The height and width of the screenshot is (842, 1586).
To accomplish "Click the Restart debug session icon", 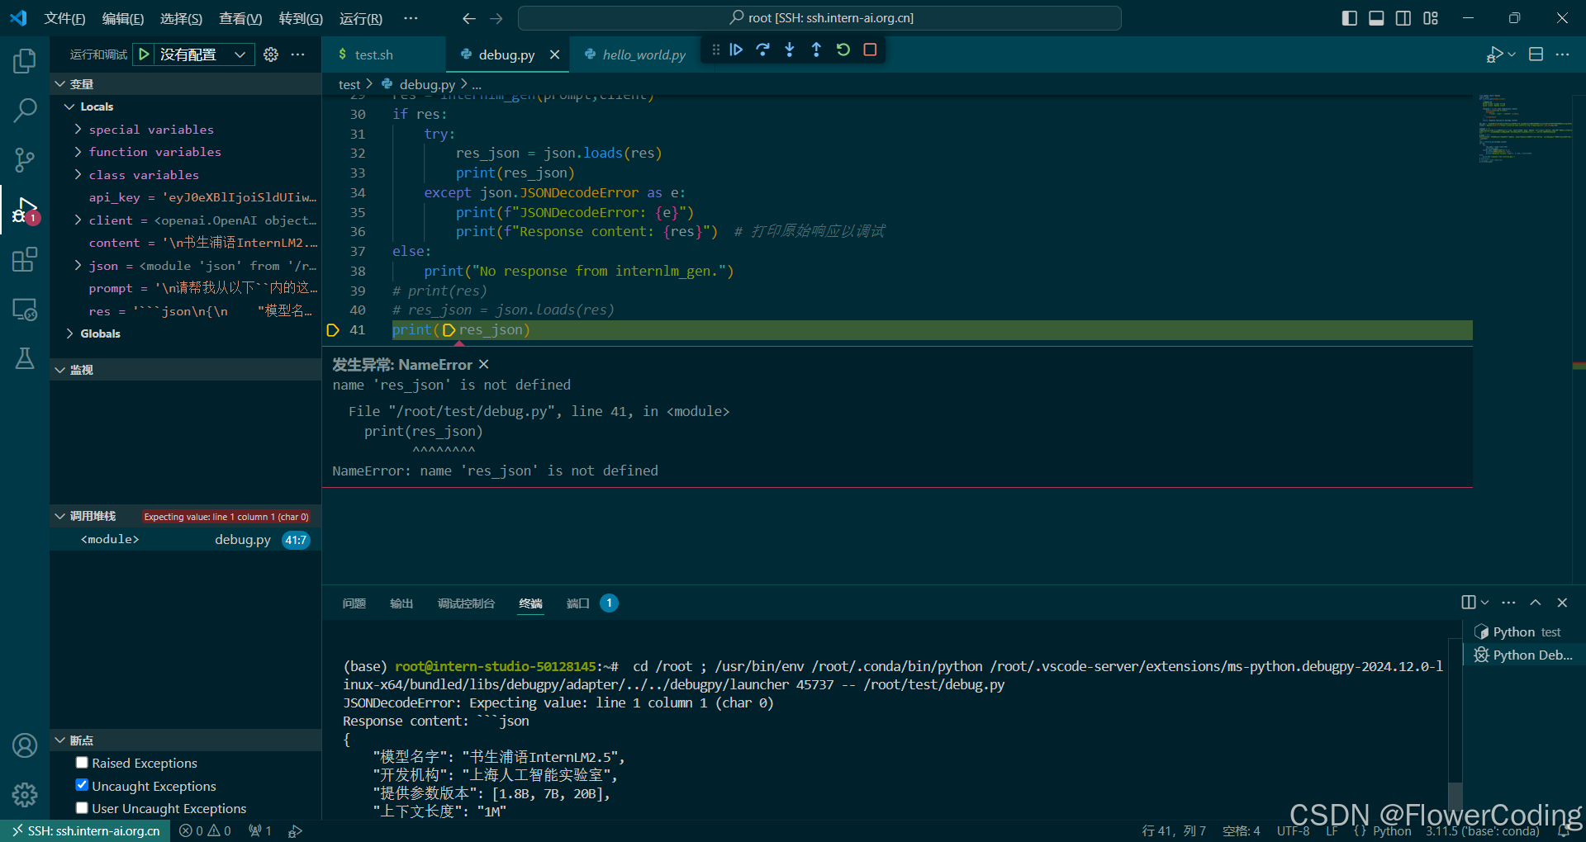I will tap(843, 50).
